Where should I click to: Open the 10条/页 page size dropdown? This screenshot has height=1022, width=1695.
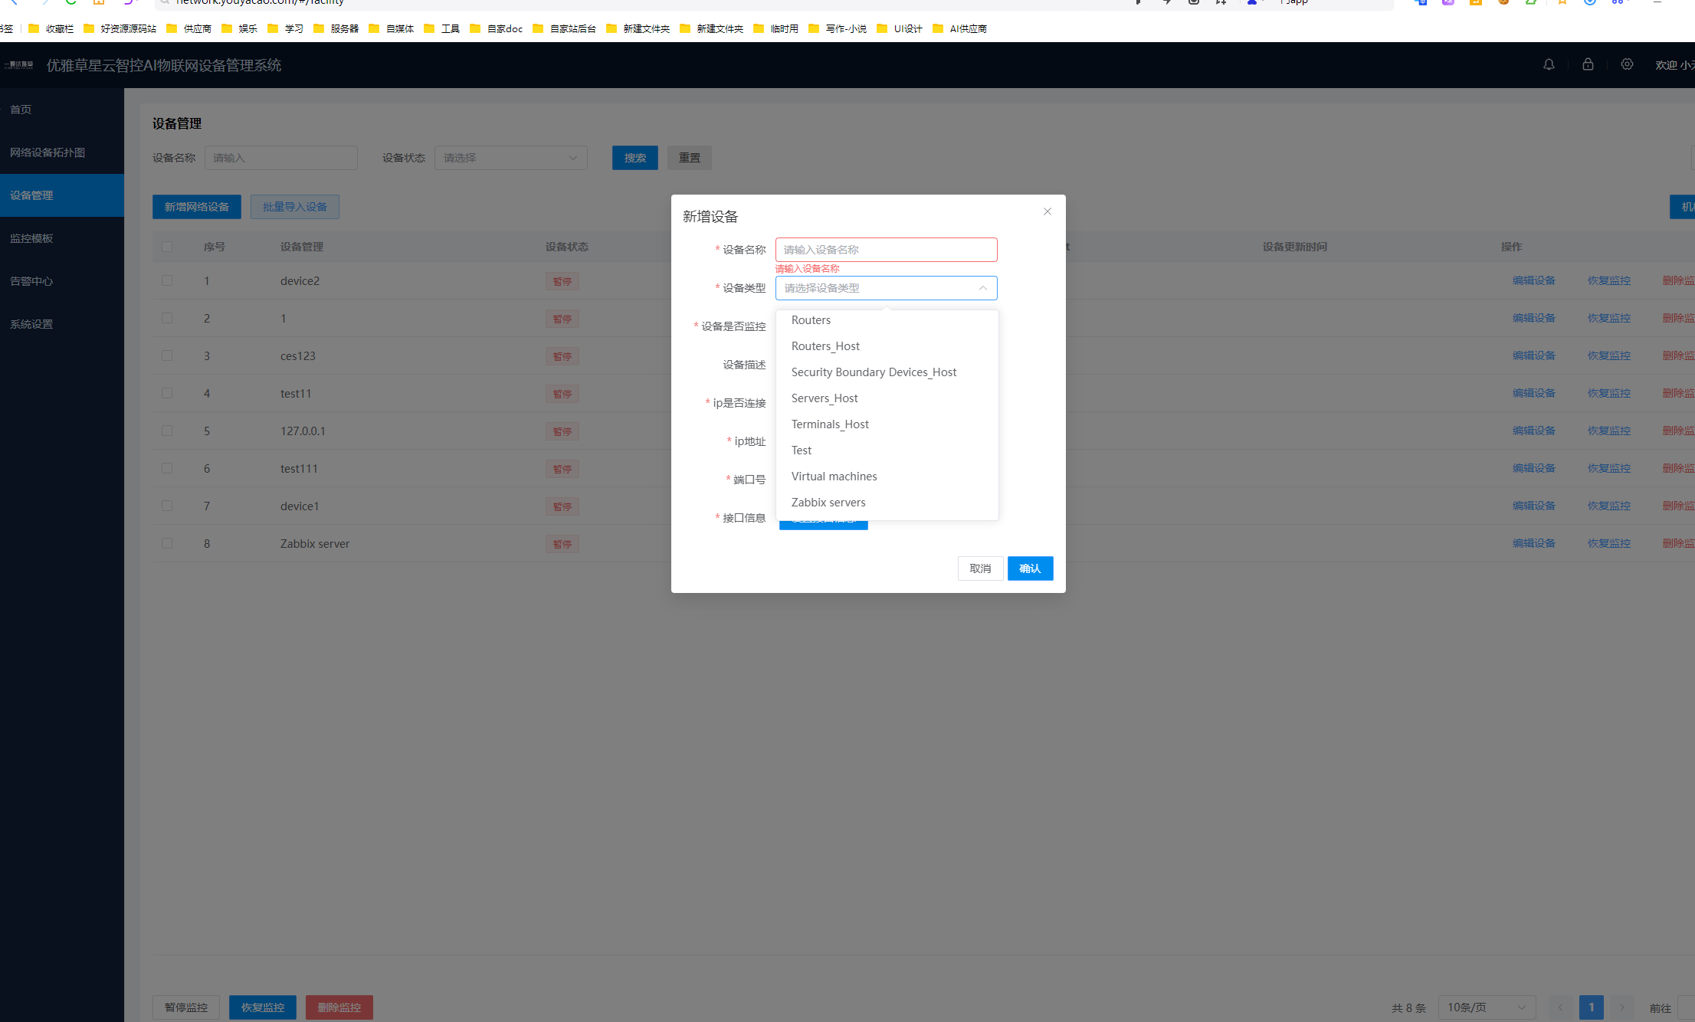pyautogui.click(x=1486, y=1007)
